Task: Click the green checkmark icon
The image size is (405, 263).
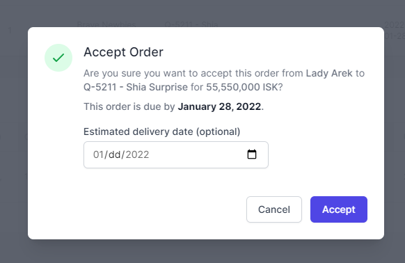Action: pos(58,58)
